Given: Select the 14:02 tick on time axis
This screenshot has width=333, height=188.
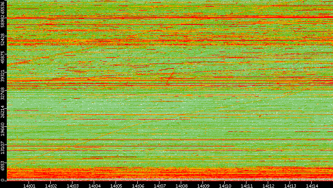Looking at the screenshot, I should [51, 185].
